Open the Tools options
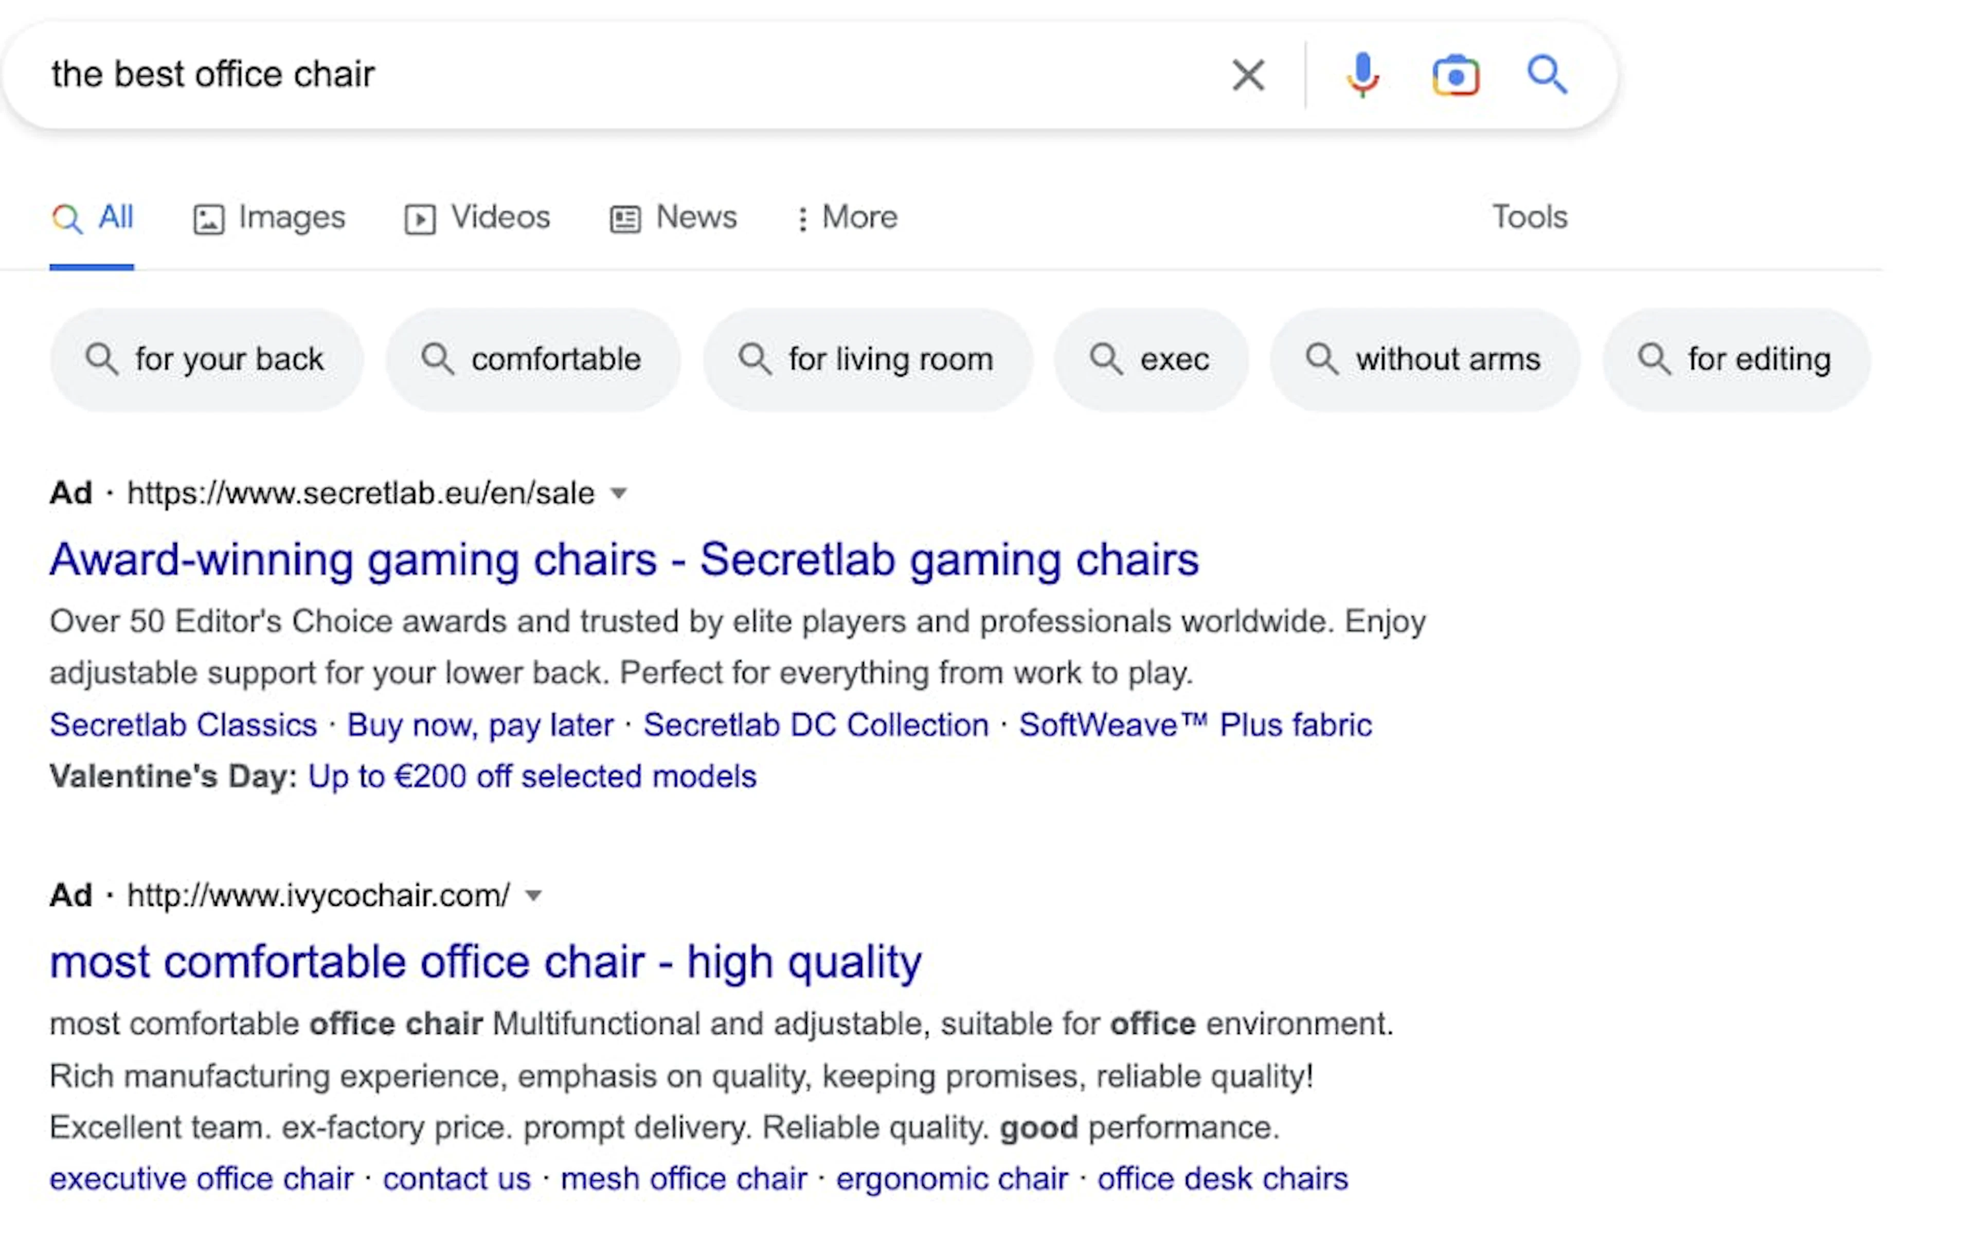Viewport: 1975px width, 1260px height. point(1530,217)
